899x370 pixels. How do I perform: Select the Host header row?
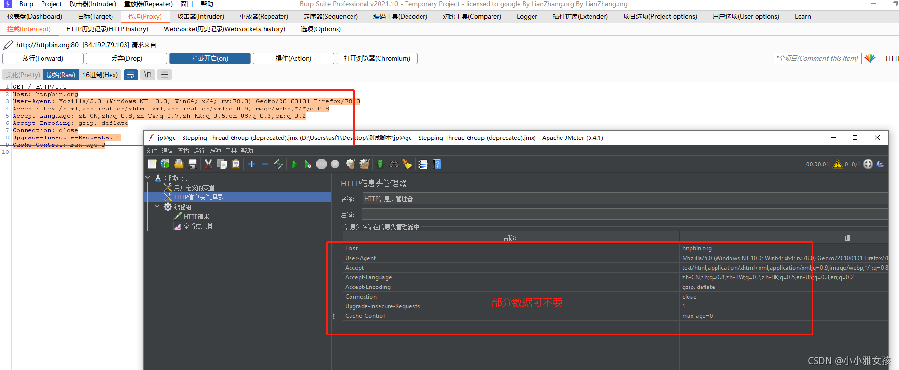click(616, 248)
